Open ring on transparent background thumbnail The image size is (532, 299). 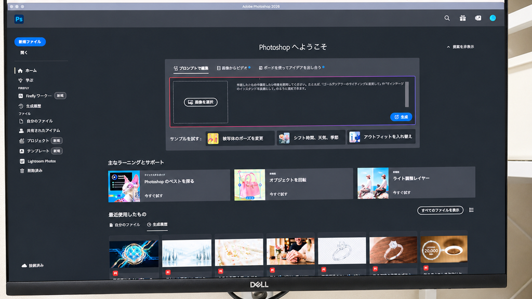342,251
